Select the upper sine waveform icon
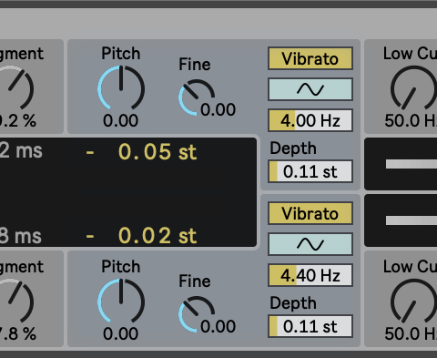 [x=310, y=89]
